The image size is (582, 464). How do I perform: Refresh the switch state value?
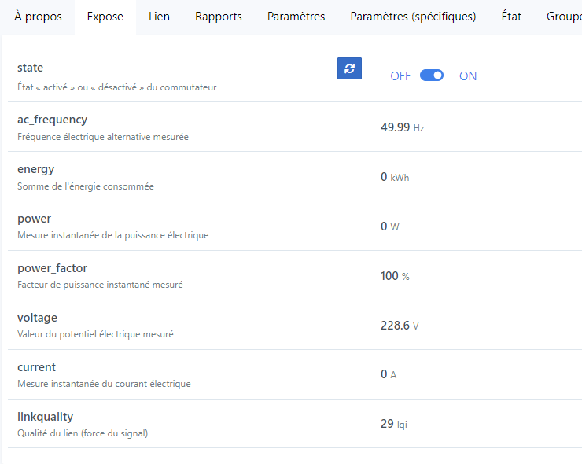pyautogui.click(x=349, y=68)
